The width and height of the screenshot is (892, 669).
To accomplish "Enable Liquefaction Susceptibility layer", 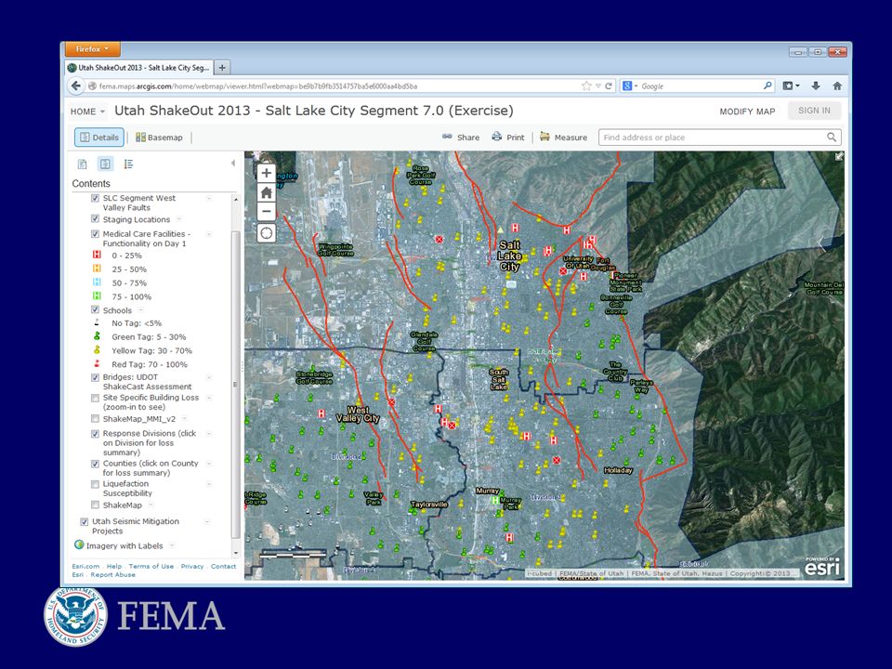I will tap(95, 484).
